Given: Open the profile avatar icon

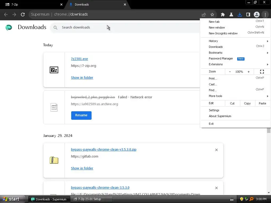Looking at the screenshot, I should [257, 15].
